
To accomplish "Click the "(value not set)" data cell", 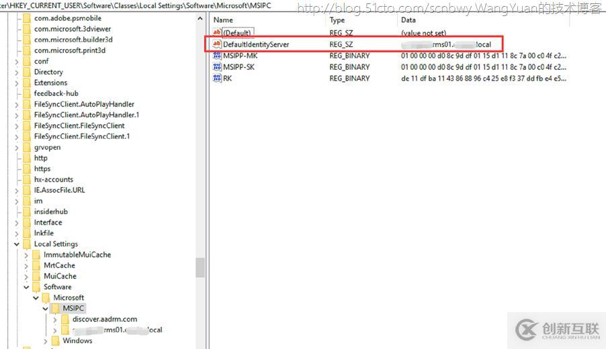I will pyautogui.click(x=423, y=33).
